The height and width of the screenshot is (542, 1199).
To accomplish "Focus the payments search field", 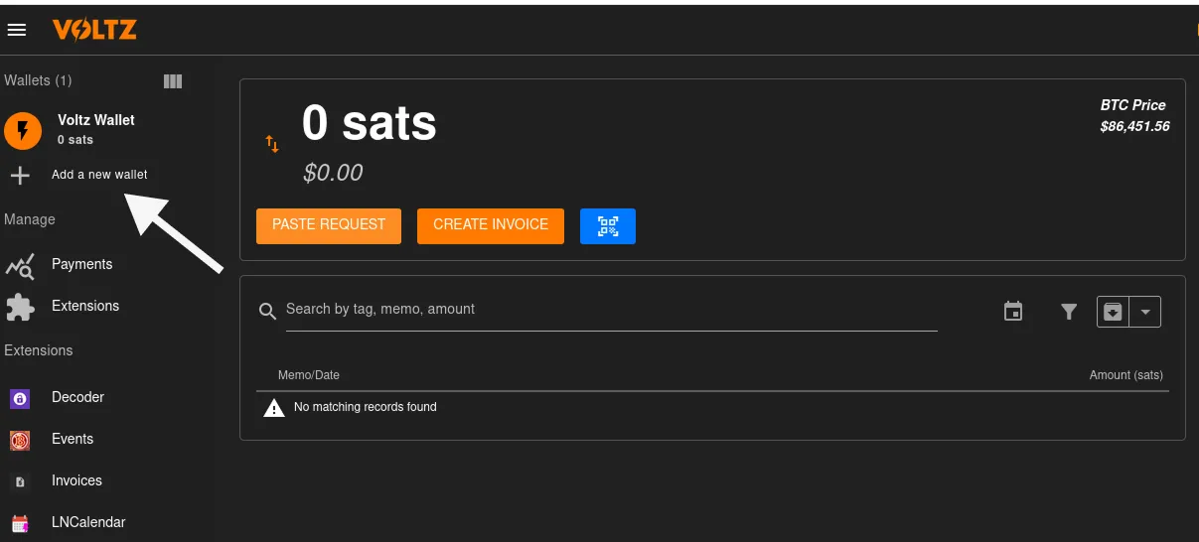I will 610,310.
